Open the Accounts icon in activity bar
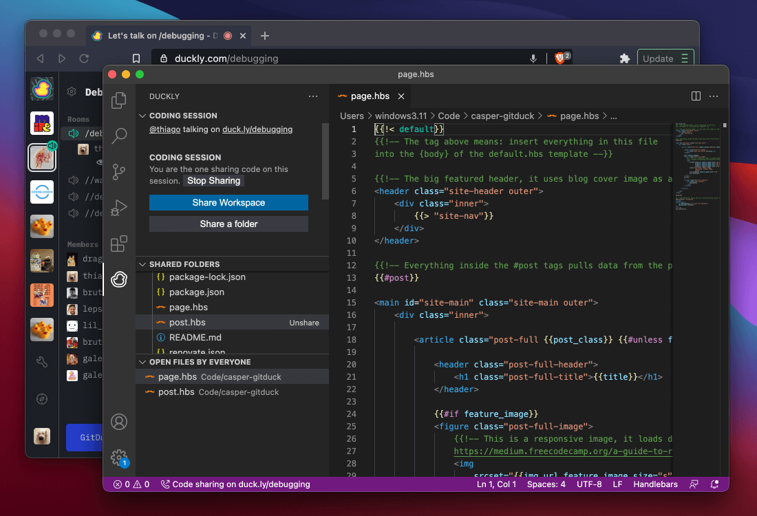Screen dimensions: 757x516 point(119,422)
